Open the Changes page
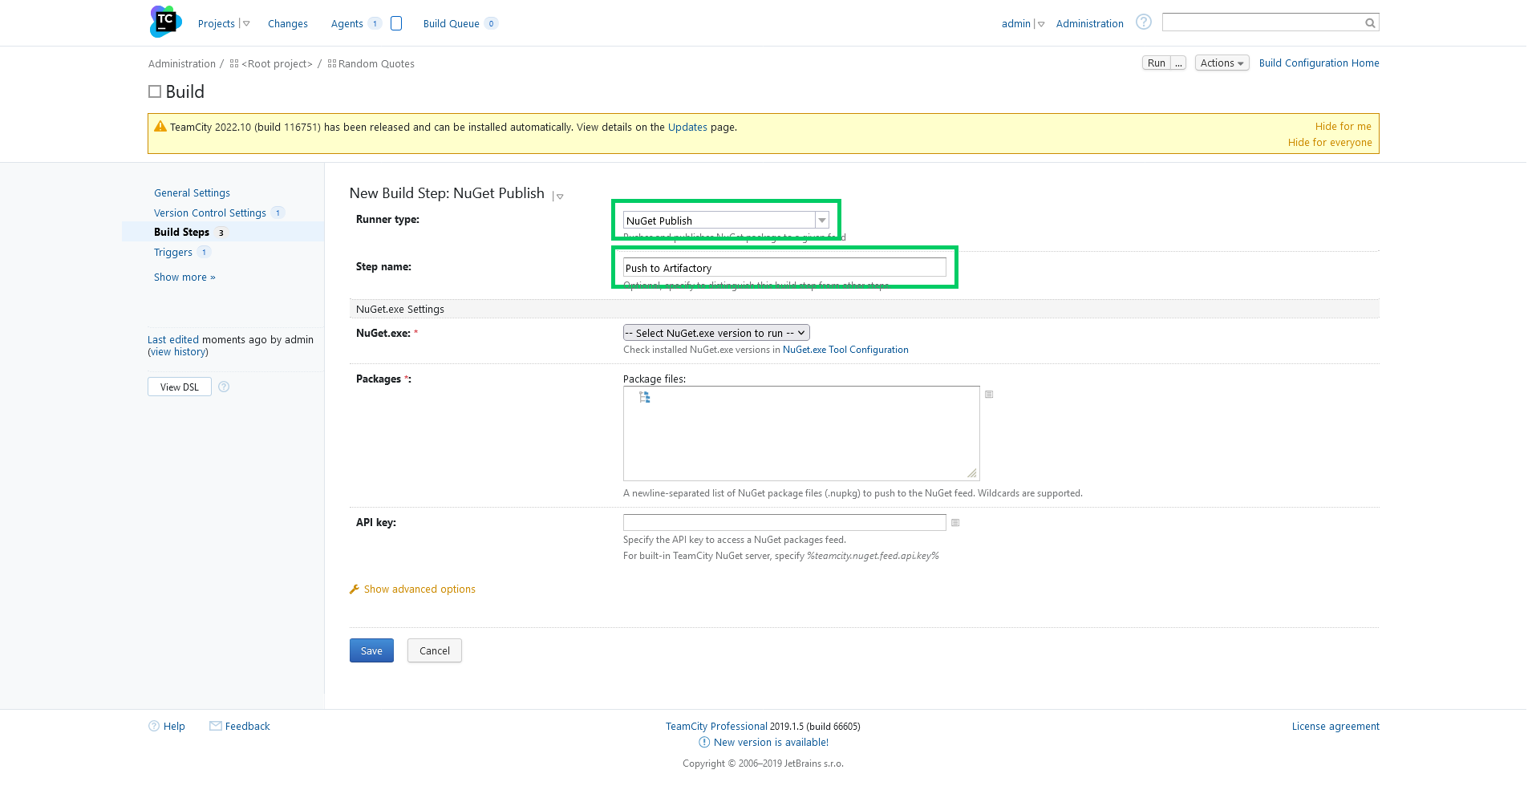 (288, 24)
